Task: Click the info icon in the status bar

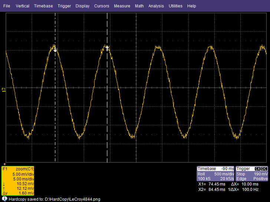Action: (4, 199)
